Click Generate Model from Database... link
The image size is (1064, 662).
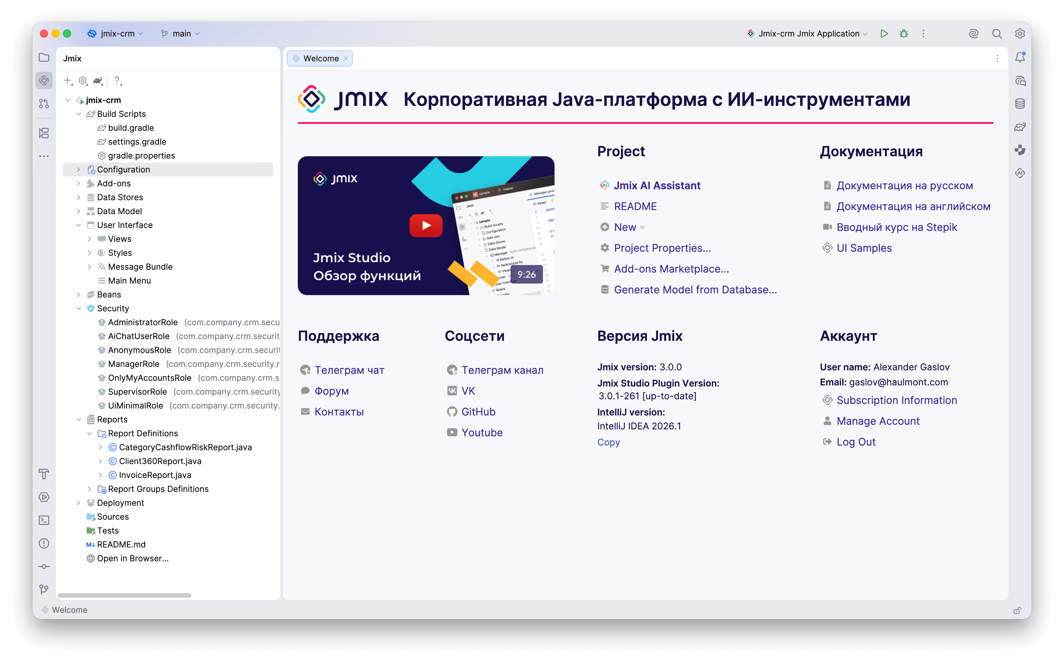tap(695, 290)
